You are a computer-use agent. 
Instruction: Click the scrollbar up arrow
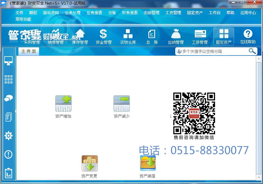pyautogui.click(x=259, y=59)
